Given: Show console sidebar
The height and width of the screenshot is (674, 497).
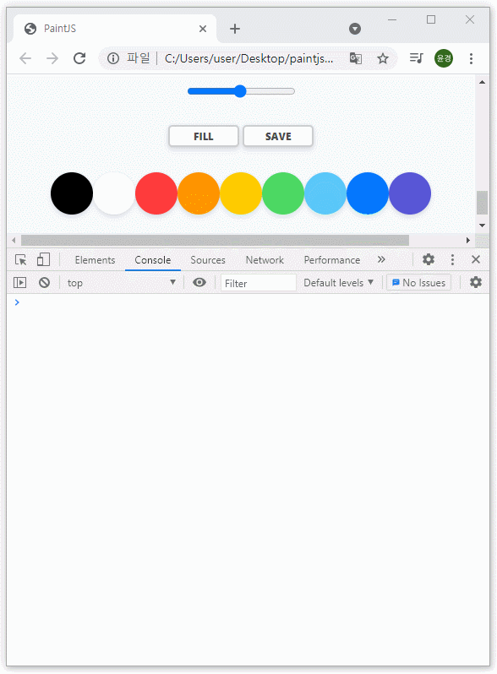Looking at the screenshot, I should click(x=19, y=282).
